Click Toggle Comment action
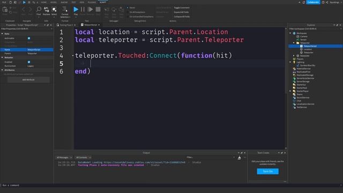Image resolution: width=343 pixels, height=193 pixels. (182, 8)
